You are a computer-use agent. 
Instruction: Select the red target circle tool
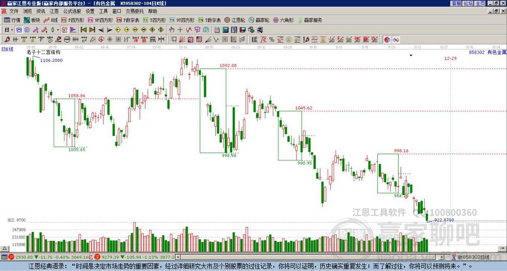pos(101,40)
